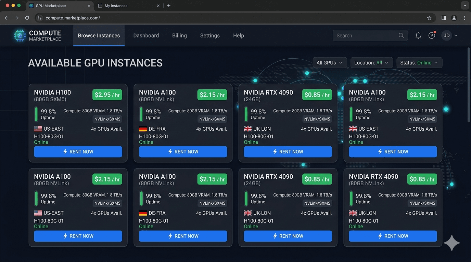Image resolution: width=471 pixels, height=262 pixels.
Task: Click the US flag on the H100 card
Action: coord(38,129)
